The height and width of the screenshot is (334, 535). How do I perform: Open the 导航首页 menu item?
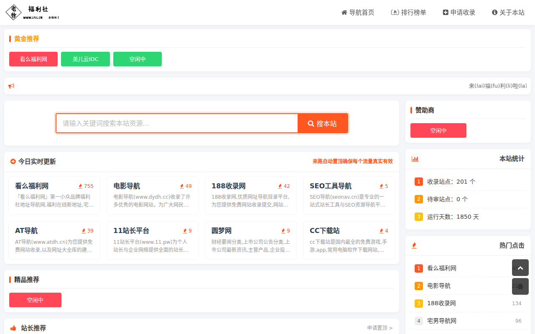pyautogui.click(x=357, y=13)
